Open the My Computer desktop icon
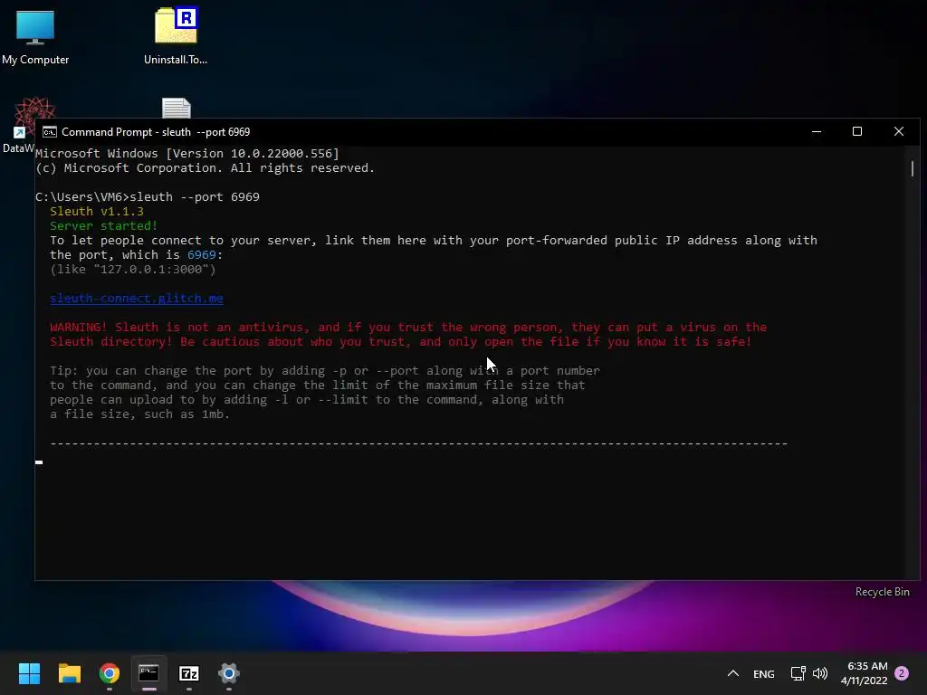 coord(35,36)
